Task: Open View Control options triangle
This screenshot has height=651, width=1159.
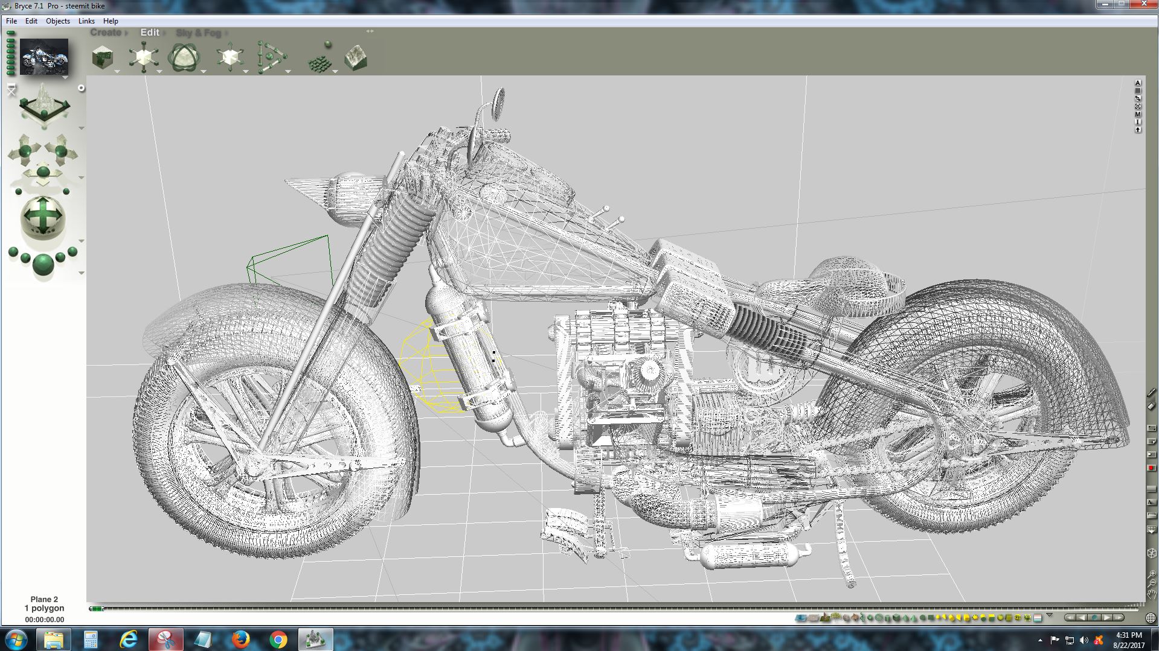Action: point(82,128)
